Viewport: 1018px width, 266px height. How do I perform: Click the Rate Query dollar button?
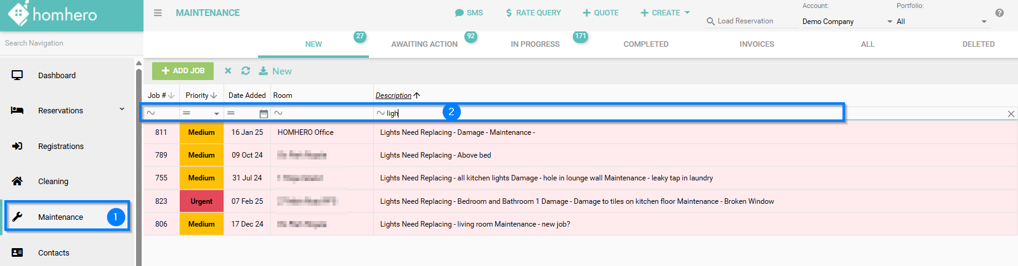(533, 13)
